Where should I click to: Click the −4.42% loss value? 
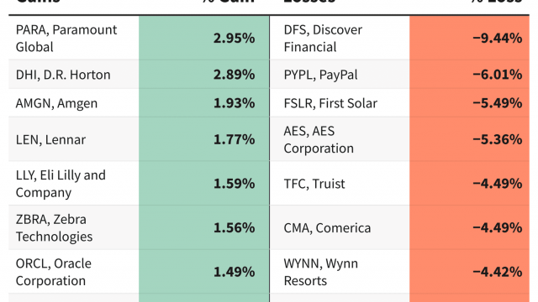(498, 272)
